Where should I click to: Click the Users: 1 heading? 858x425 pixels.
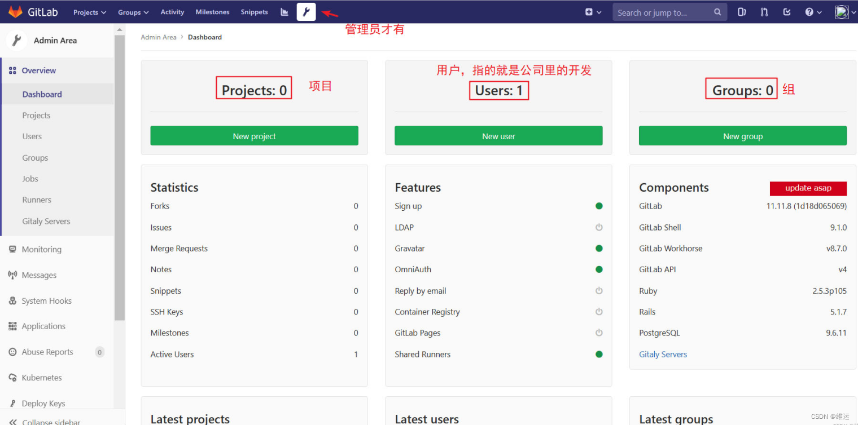click(x=499, y=90)
